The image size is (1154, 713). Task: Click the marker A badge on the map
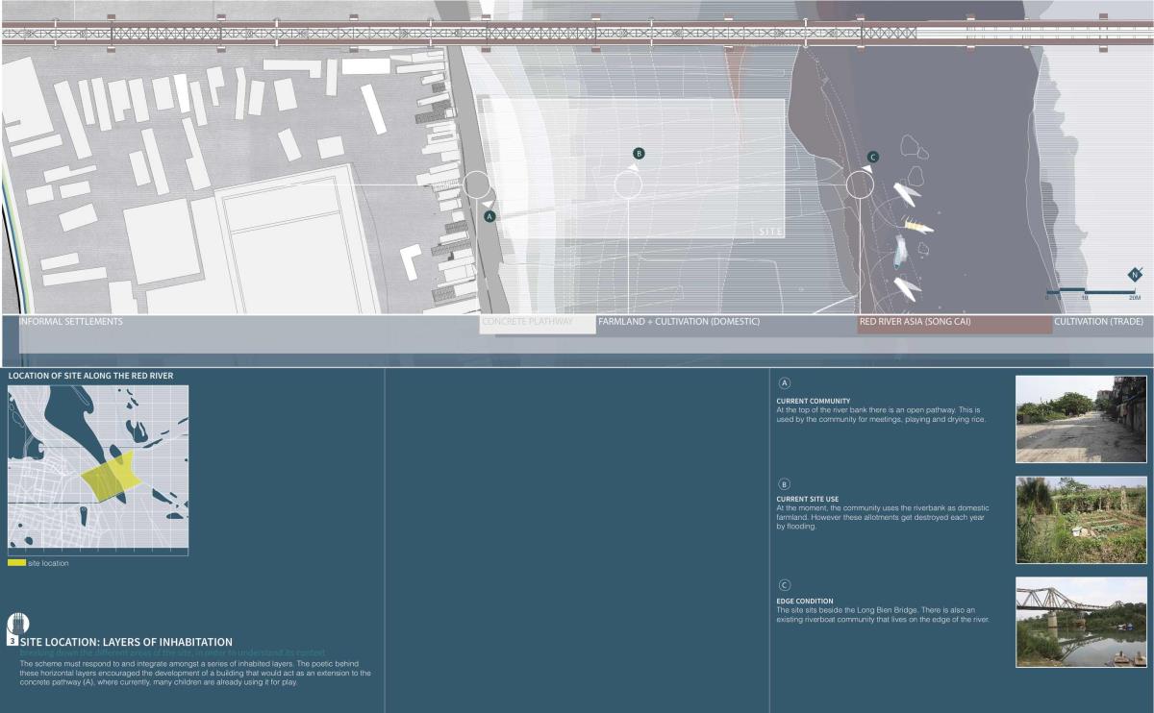coord(489,217)
